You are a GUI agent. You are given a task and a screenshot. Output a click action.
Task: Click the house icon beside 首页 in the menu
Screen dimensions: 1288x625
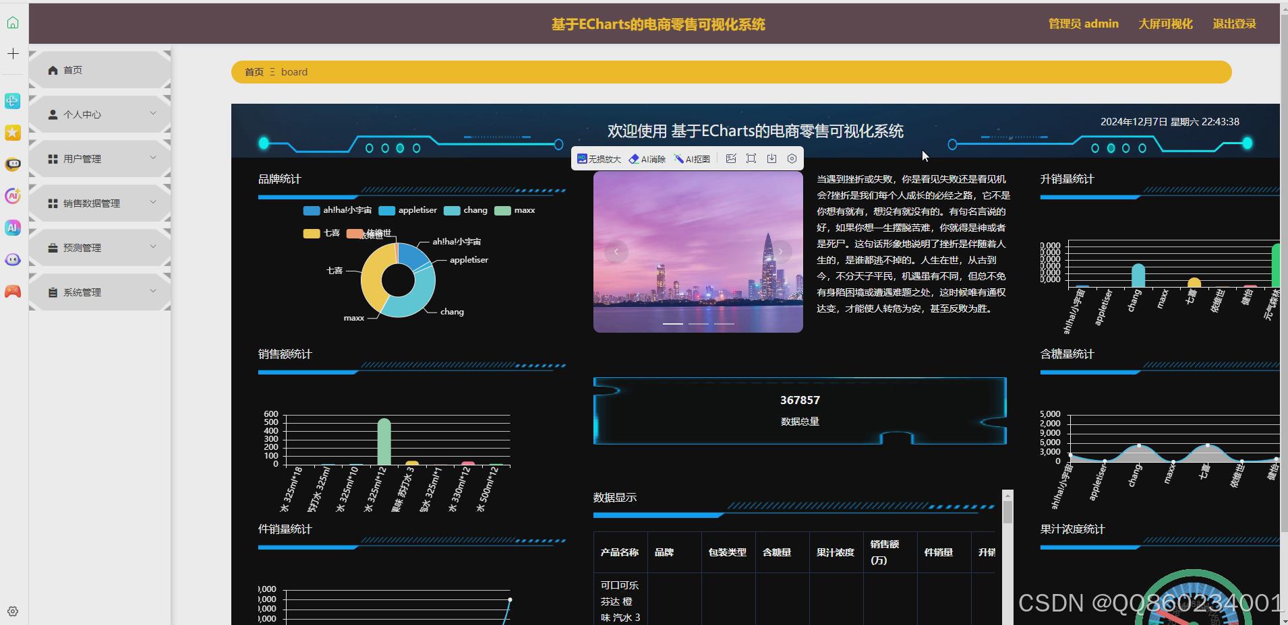coord(53,70)
